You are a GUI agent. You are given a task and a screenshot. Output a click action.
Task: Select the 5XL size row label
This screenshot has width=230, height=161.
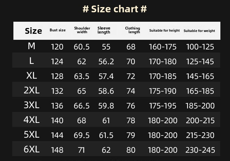pyautogui.click(x=32, y=134)
